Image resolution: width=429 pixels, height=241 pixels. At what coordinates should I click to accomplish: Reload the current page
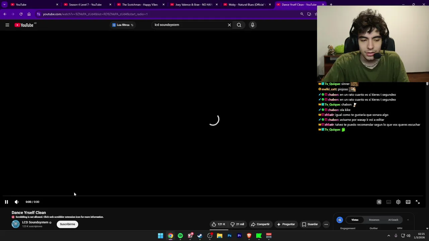pyautogui.click(x=21, y=14)
